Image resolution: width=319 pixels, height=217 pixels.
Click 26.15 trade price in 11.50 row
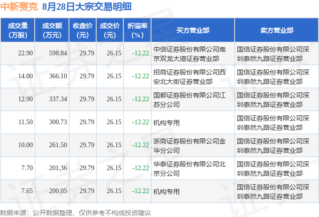(x=114, y=122)
